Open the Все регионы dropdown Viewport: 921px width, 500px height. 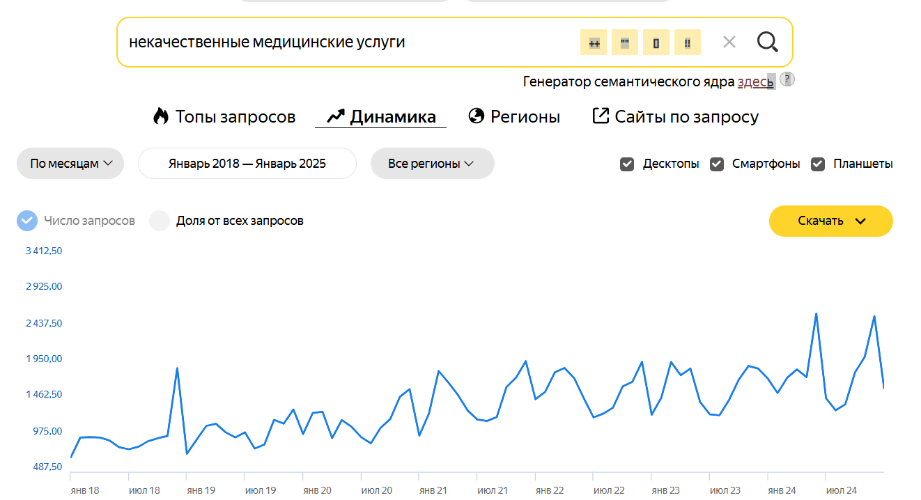coord(432,164)
